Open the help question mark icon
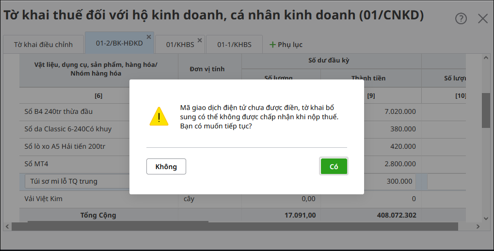This screenshot has height=251, width=494. (461, 18)
